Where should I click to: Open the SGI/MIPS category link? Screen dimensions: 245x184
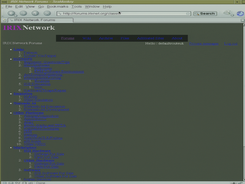23,59
